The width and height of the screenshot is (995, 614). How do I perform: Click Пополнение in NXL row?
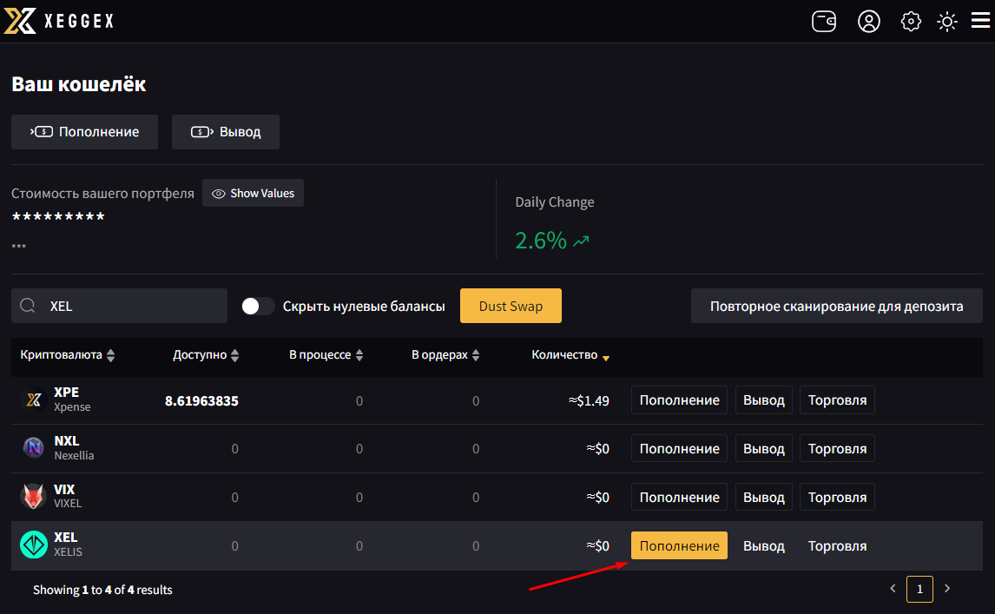pos(679,448)
